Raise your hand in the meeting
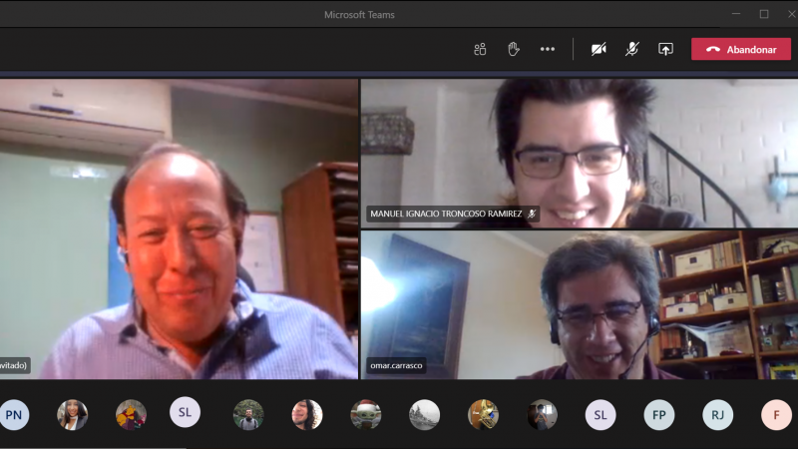 [513, 49]
